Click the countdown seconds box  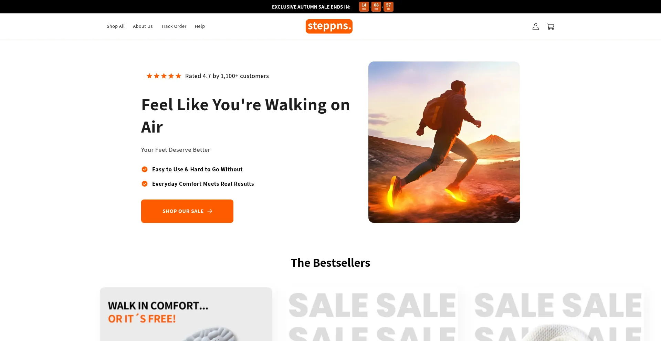click(388, 7)
